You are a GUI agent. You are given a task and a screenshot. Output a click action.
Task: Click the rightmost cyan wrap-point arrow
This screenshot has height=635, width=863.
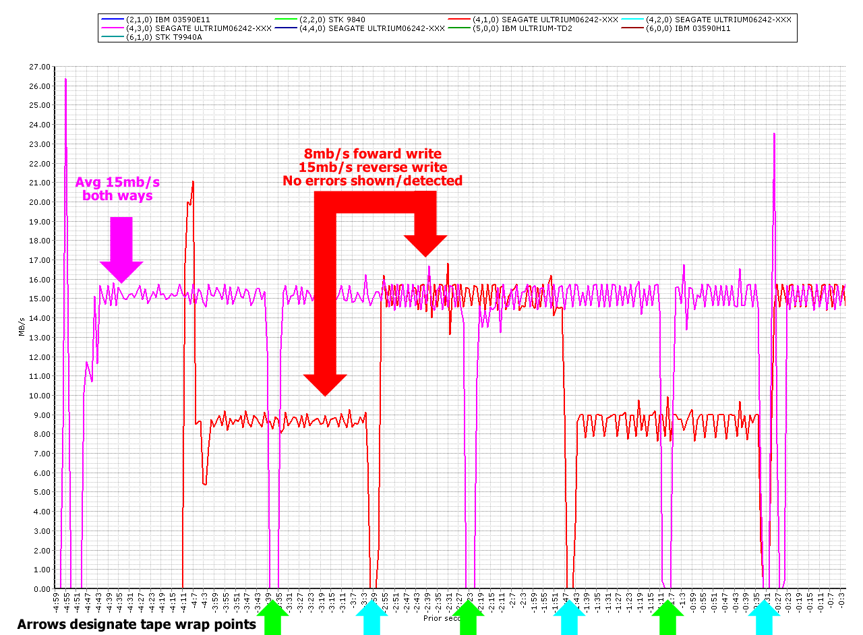click(x=764, y=616)
